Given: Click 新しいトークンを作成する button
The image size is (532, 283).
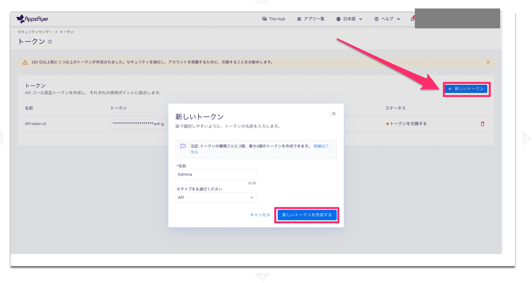Looking at the screenshot, I should coord(307,215).
